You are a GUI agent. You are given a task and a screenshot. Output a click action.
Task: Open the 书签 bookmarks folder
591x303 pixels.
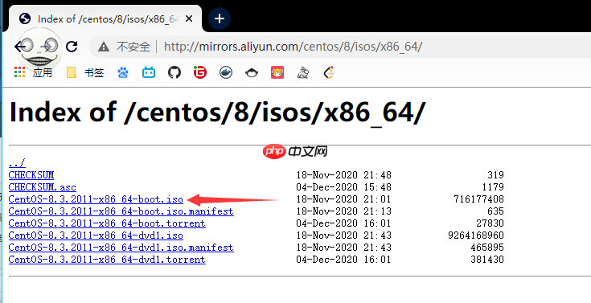pyautogui.click(x=85, y=72)
